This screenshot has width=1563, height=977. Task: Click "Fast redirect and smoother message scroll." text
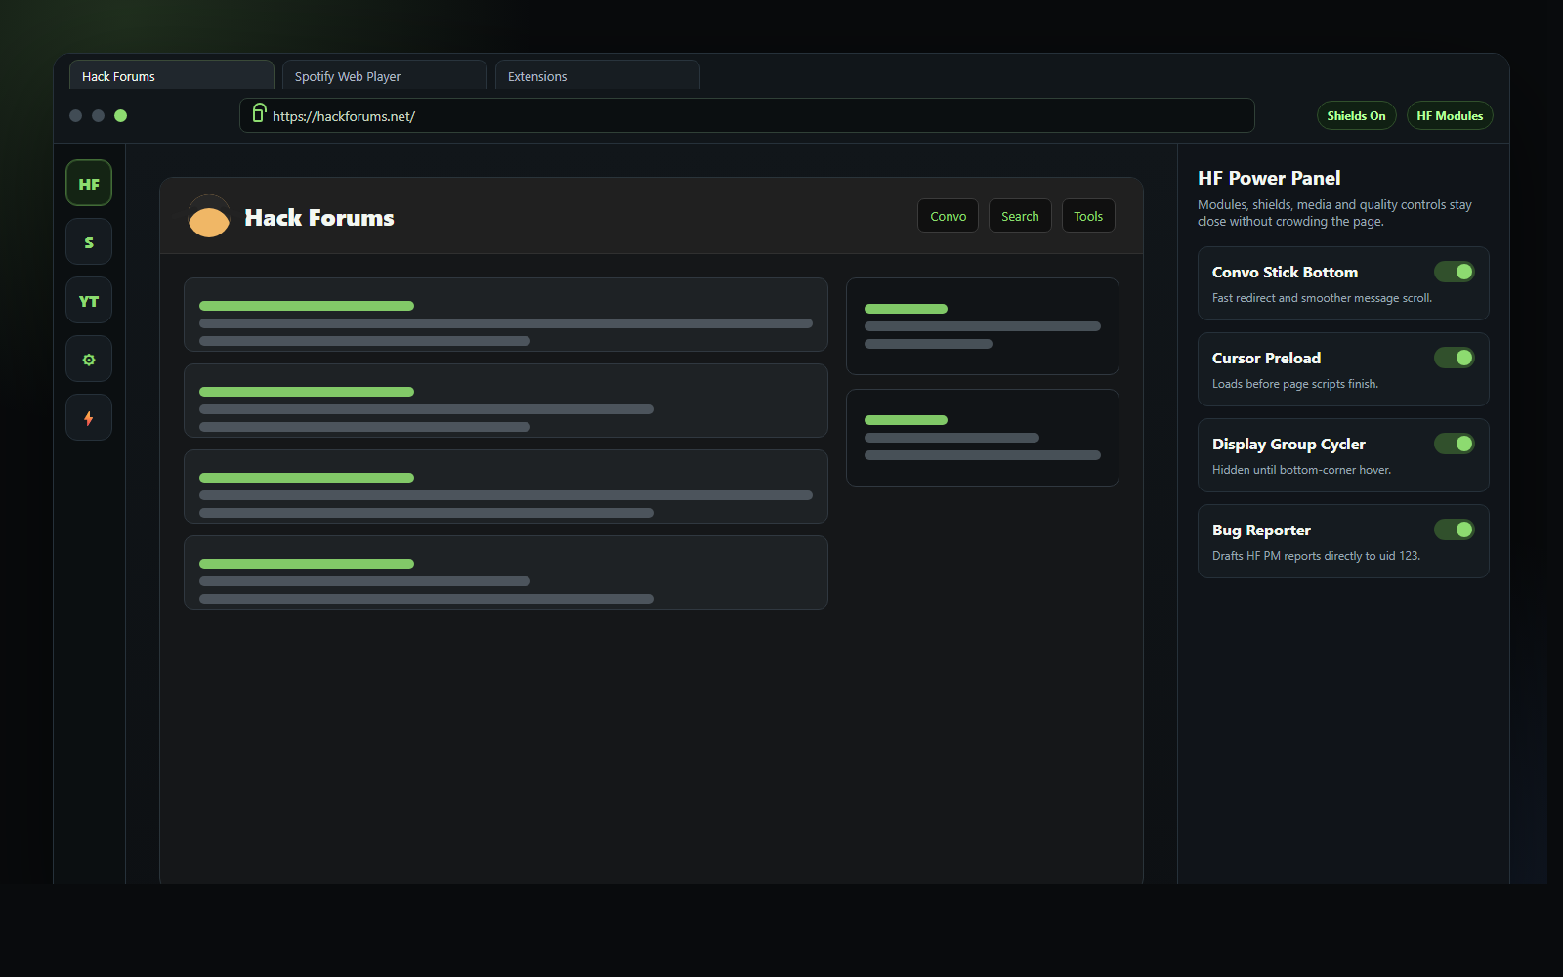1322,298
